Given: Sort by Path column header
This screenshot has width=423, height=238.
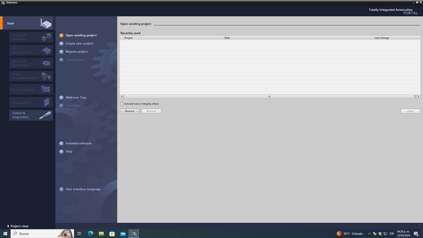Looking at the screenshot, I should click(299, 38).
